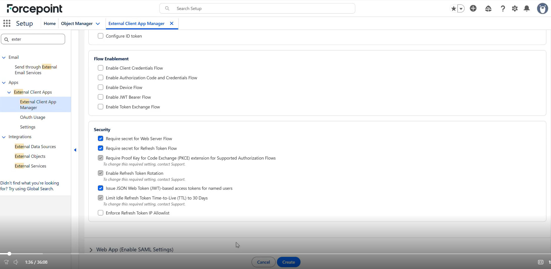Click the video rewind icon
This screenshot has height=269, width=551.
tap(6, 262)
